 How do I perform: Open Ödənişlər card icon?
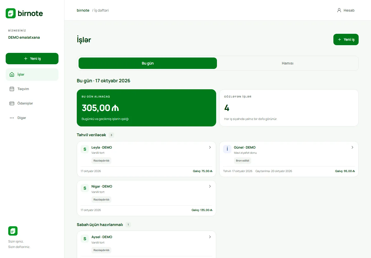12,103
